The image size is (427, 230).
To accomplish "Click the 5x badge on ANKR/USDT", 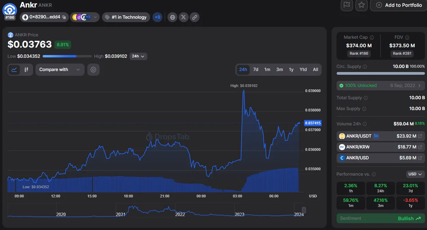I will (x=376, y=136).
